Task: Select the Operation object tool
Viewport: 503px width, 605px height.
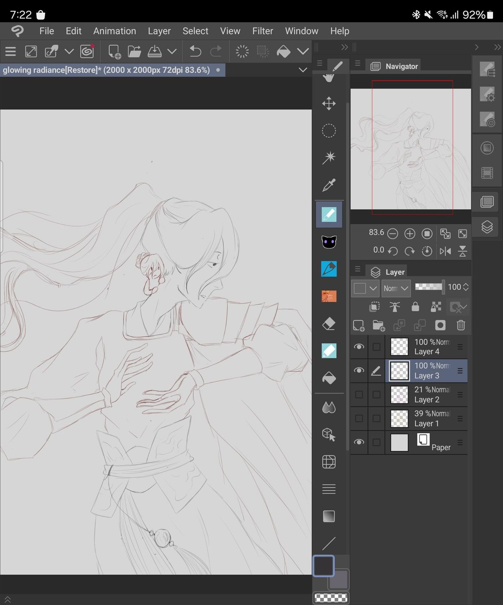Action: point(329,435)
